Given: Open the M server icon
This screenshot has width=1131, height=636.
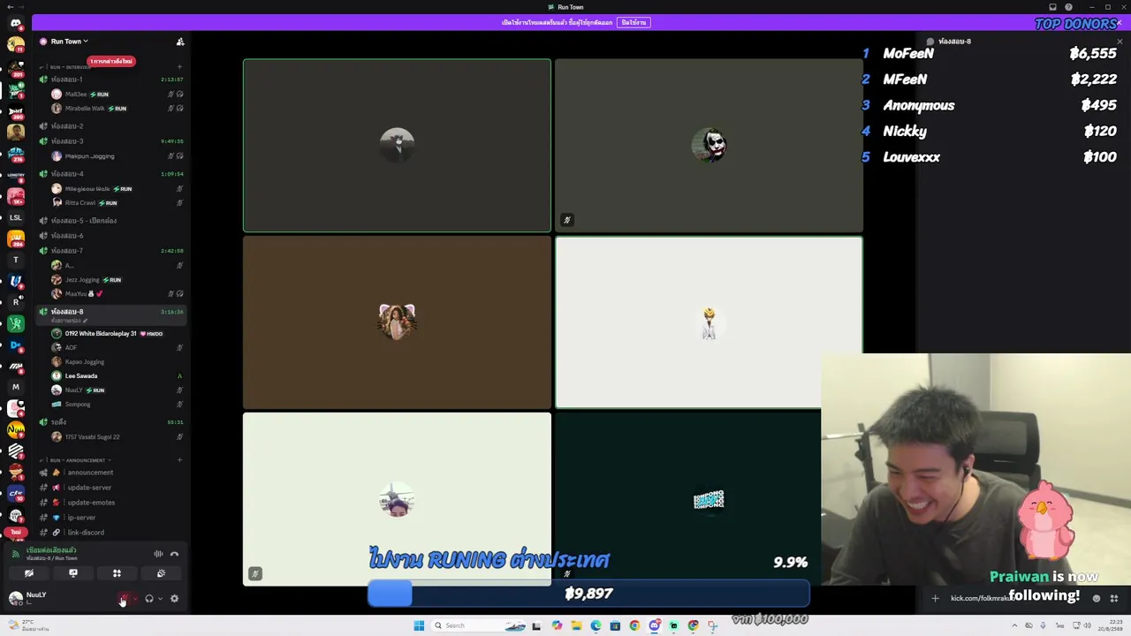Looking at the screenshot, I should point(16,387).
